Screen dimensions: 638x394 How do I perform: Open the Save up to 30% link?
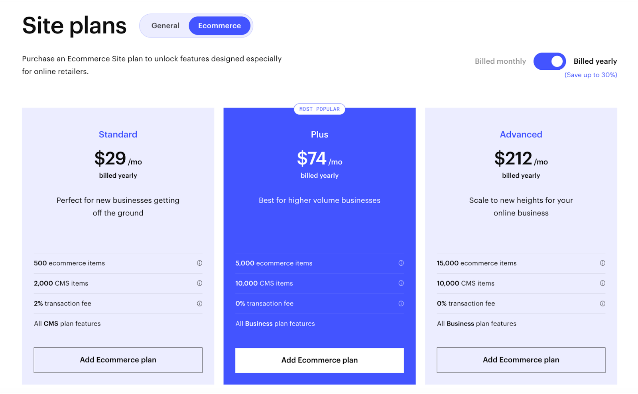pos(591,74)
